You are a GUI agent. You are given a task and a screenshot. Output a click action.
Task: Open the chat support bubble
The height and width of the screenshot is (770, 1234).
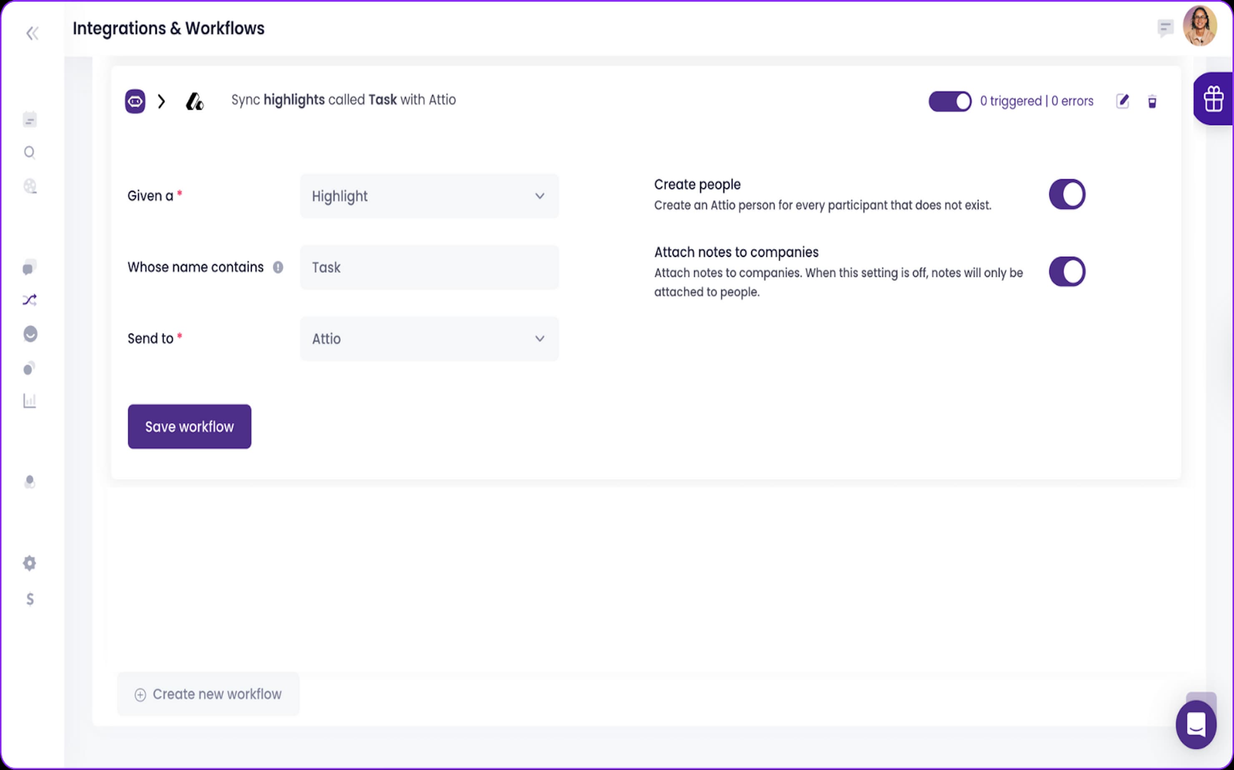click(1196, 724)
